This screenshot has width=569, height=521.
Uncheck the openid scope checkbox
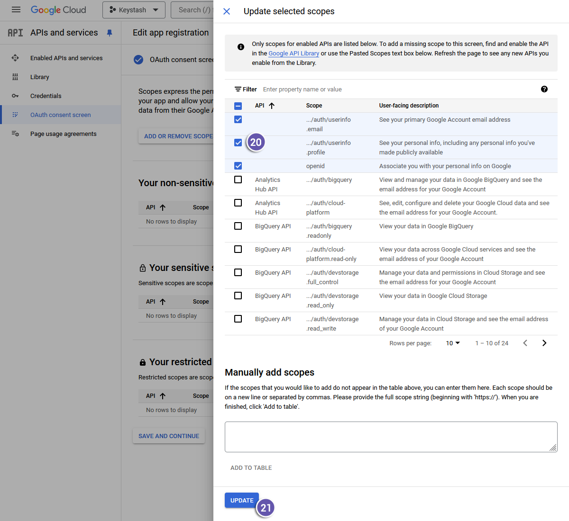pos(238,166)
